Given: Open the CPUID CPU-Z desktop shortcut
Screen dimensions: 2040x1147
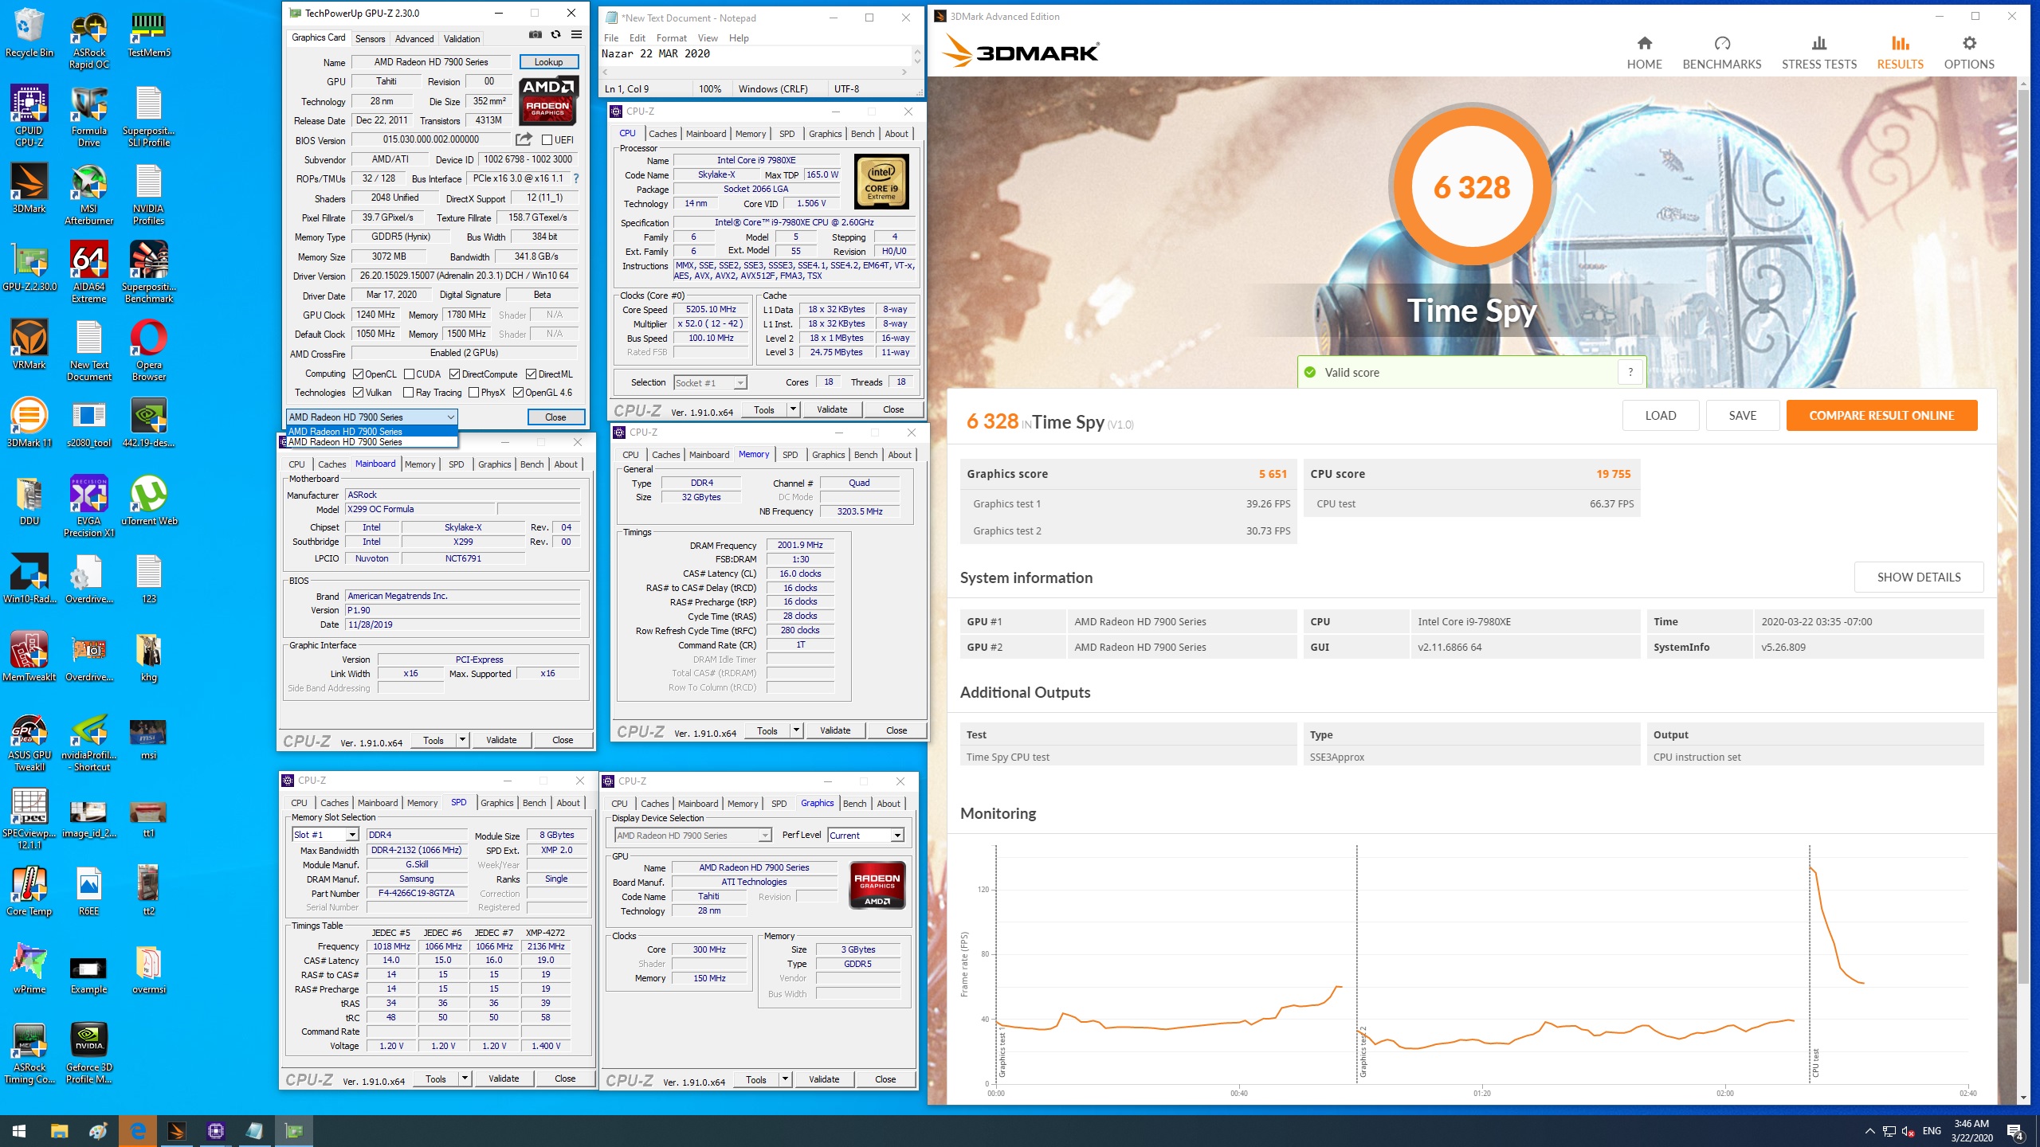Looking at the screenshot, I should [29, 115].
